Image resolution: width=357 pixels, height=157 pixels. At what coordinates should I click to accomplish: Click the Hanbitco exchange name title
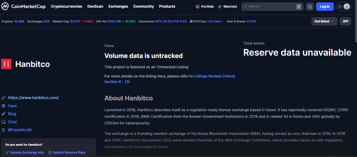click(x=33, y=64)
